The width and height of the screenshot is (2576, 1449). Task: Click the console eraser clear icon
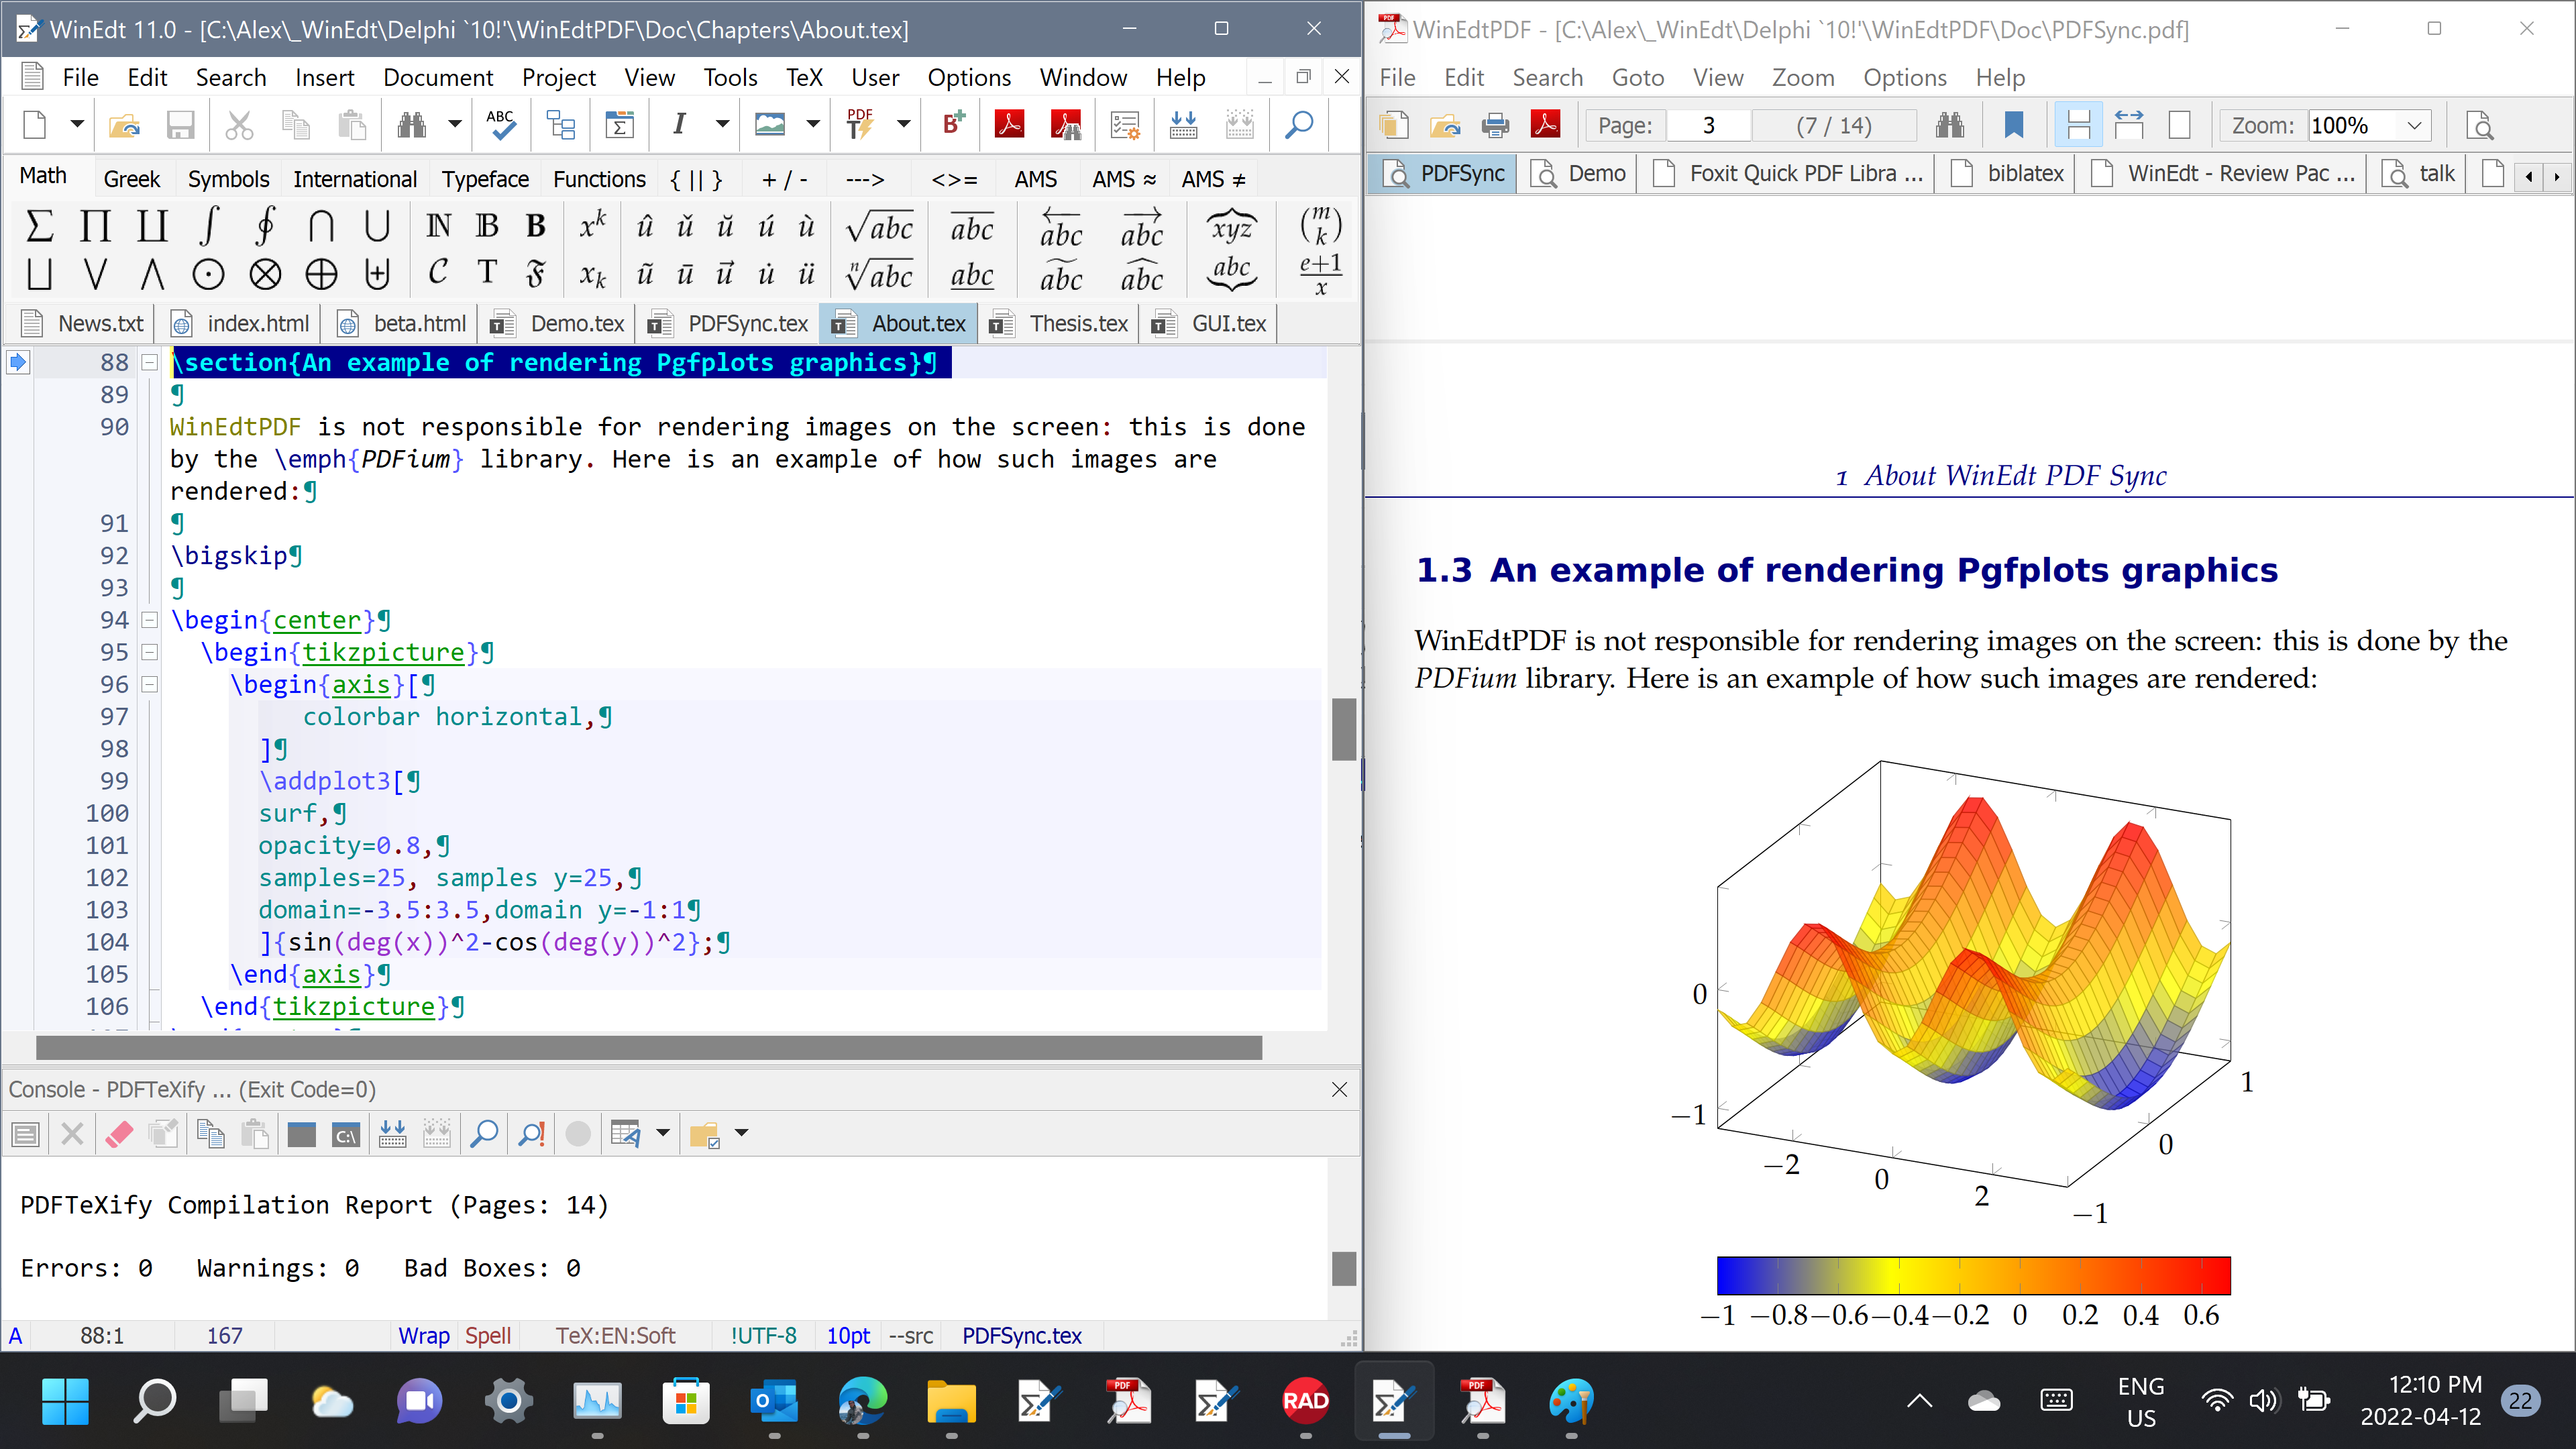click(118, 1133)
